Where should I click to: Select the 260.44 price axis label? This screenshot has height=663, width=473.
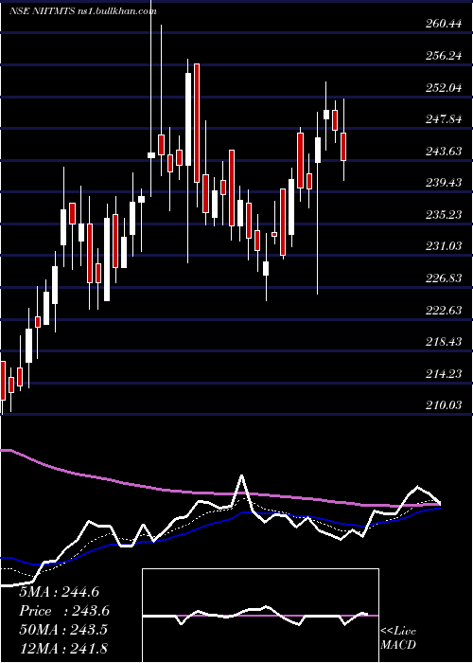click(x=444, y=24)
